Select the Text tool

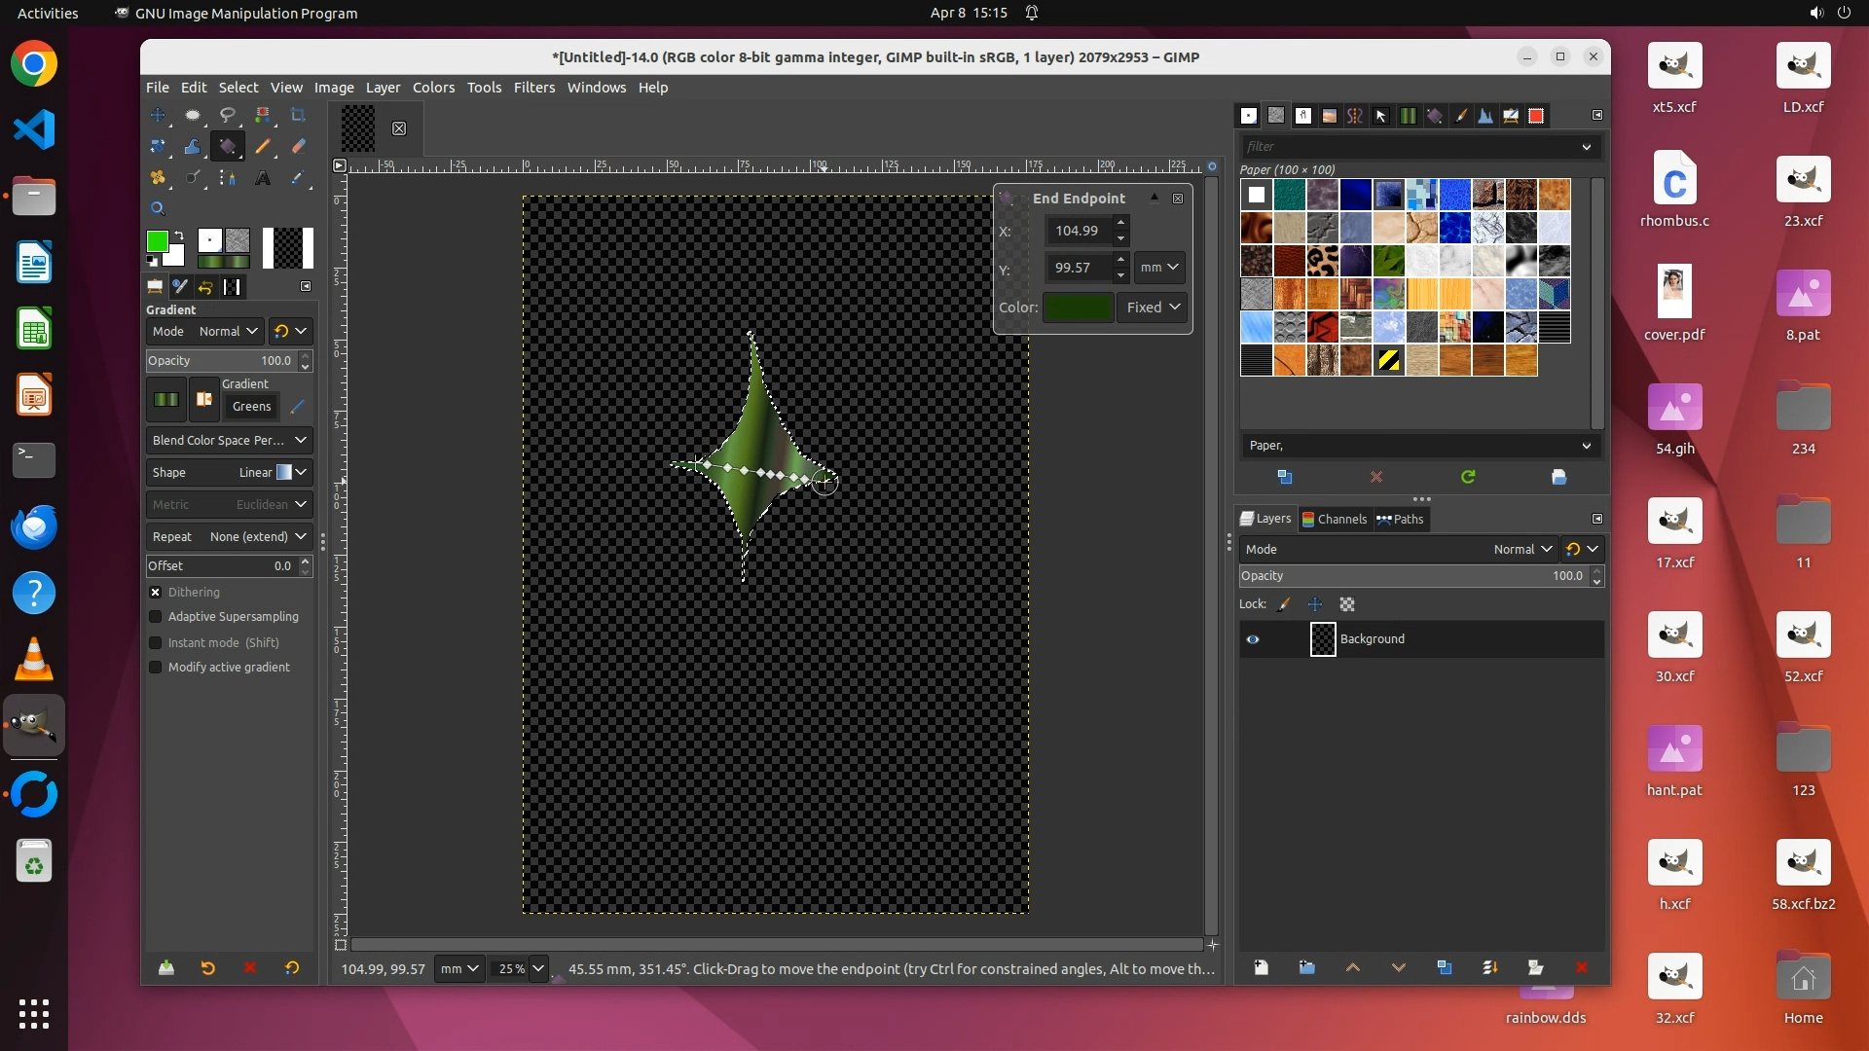[x=263, y=178]
